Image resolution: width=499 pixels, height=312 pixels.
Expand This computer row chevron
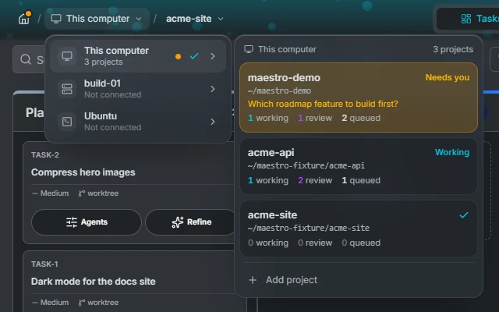[x=213, y=56]
